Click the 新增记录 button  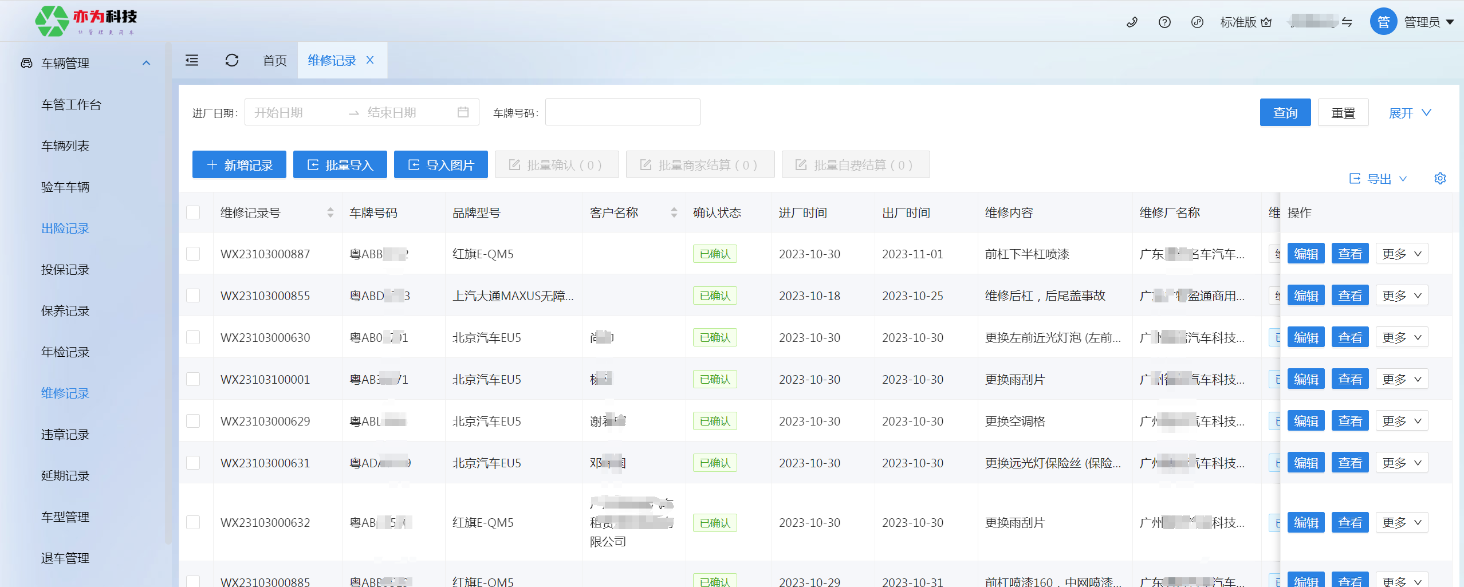[x=239, y=165]
